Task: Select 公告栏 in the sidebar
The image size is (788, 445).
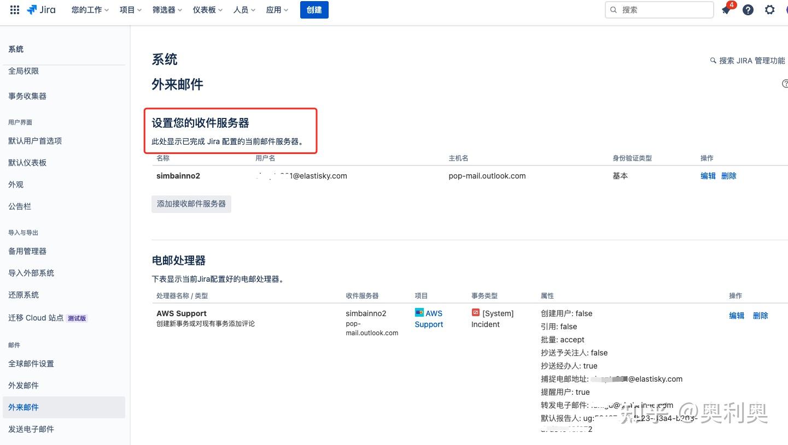Action: [20, 206]
